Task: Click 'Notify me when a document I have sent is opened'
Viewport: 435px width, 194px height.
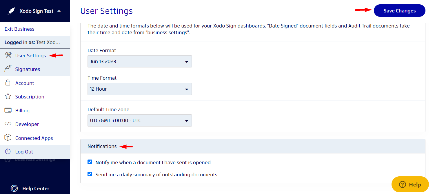Action: (x=153, y=162)
